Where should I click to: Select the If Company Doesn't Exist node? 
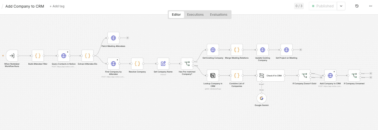point(305,76)
